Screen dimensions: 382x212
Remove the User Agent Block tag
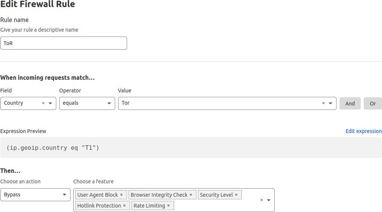click(121, 195)
